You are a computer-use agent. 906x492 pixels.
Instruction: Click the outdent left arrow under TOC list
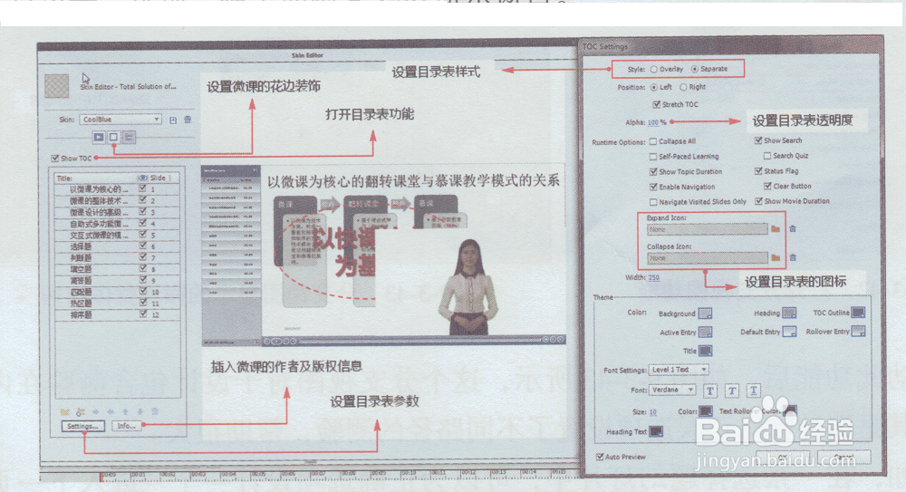[111, 412]
